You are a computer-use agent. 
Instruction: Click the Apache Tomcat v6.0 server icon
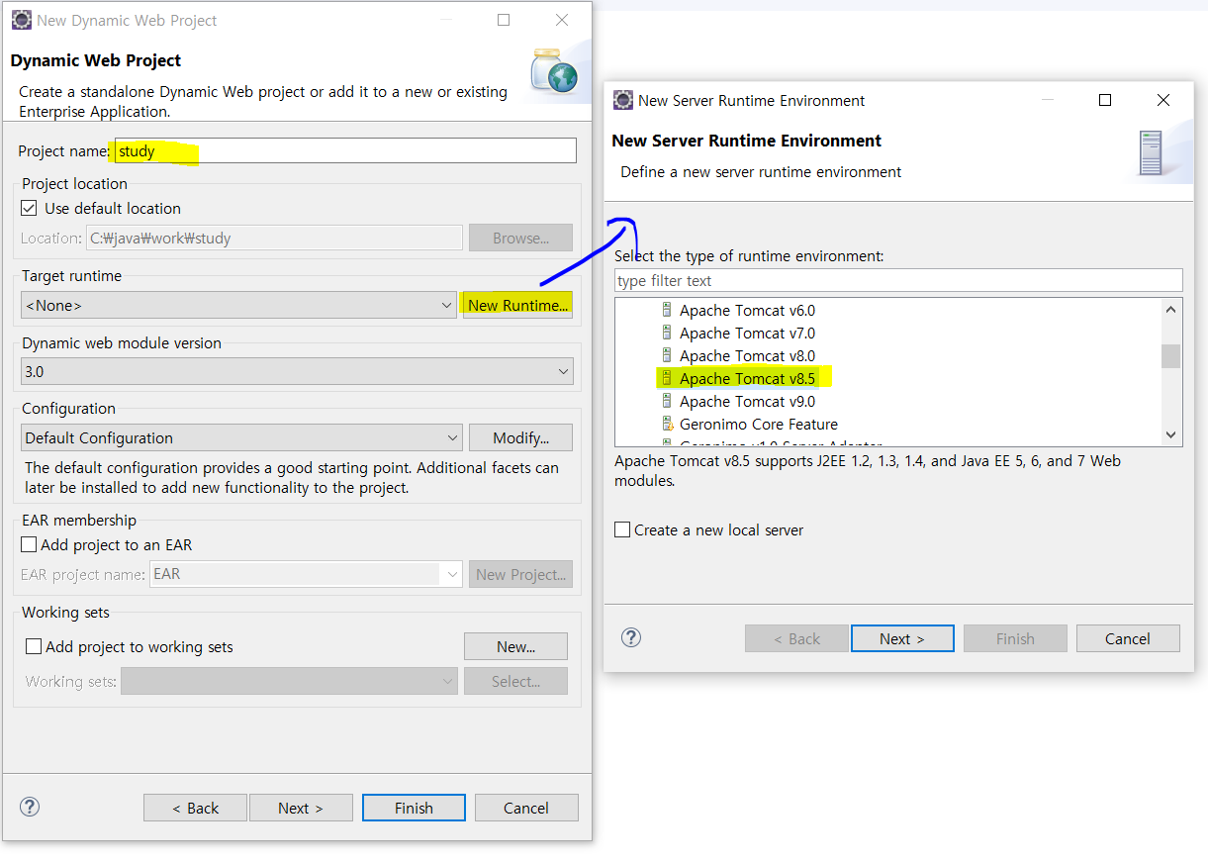667,310
